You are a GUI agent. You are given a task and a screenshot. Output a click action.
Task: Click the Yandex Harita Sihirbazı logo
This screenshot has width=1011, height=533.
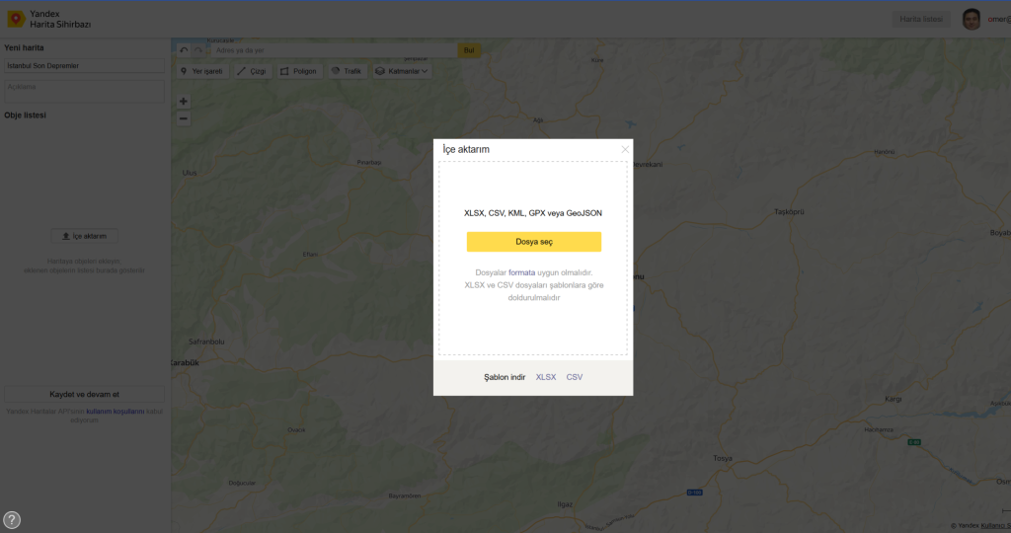(x=49, y=19)
